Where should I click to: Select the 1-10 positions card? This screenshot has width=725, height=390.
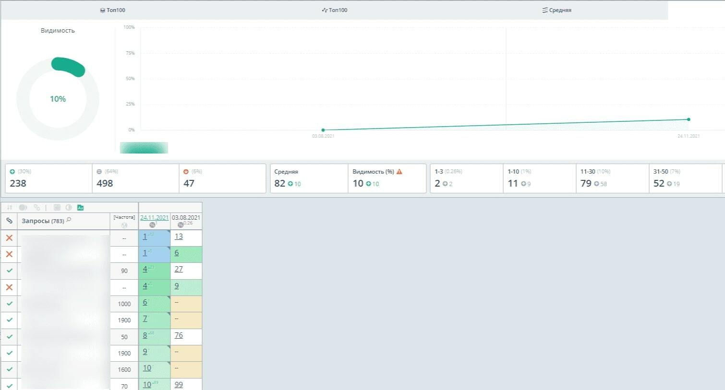540,178
